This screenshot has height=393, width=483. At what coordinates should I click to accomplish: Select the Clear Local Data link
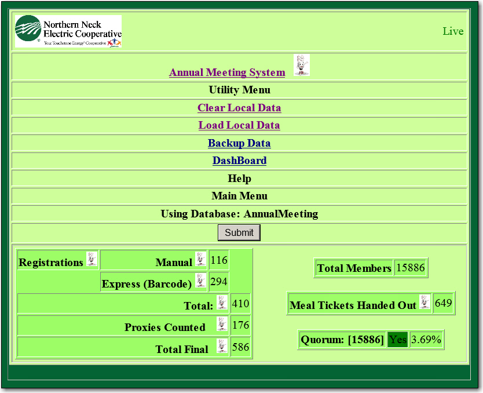pos(239,108)
